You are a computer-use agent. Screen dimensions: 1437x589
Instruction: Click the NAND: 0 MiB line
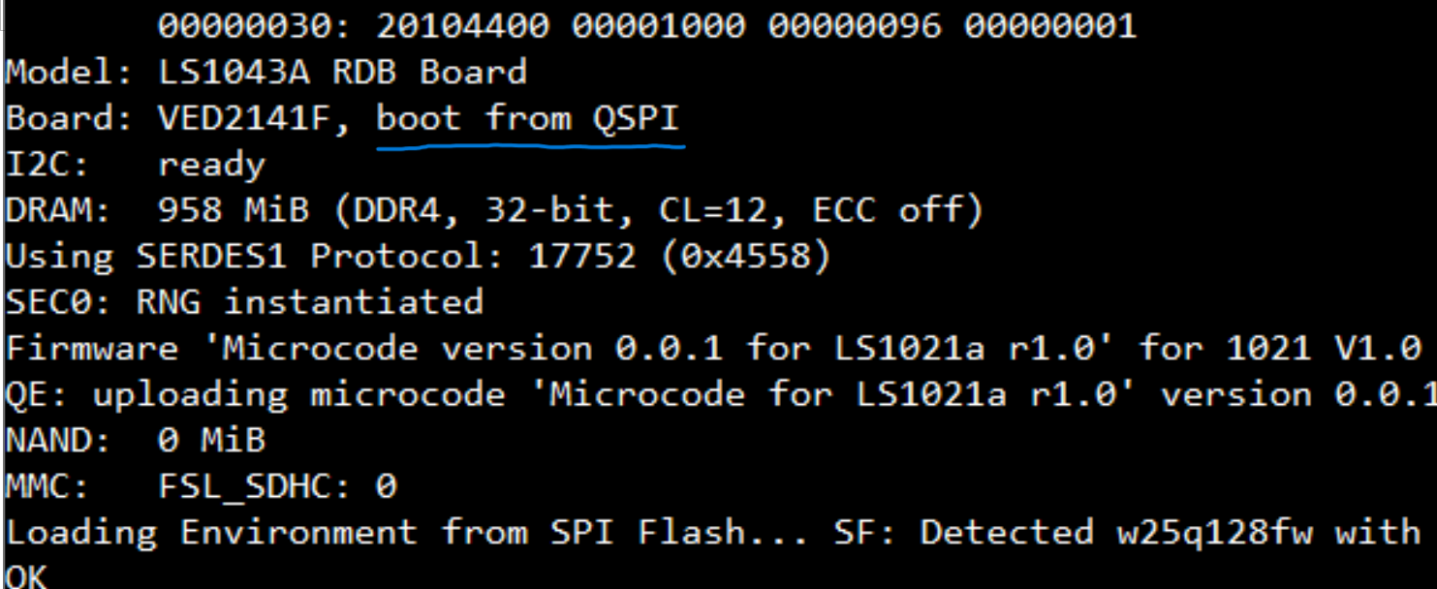point(136,442)
